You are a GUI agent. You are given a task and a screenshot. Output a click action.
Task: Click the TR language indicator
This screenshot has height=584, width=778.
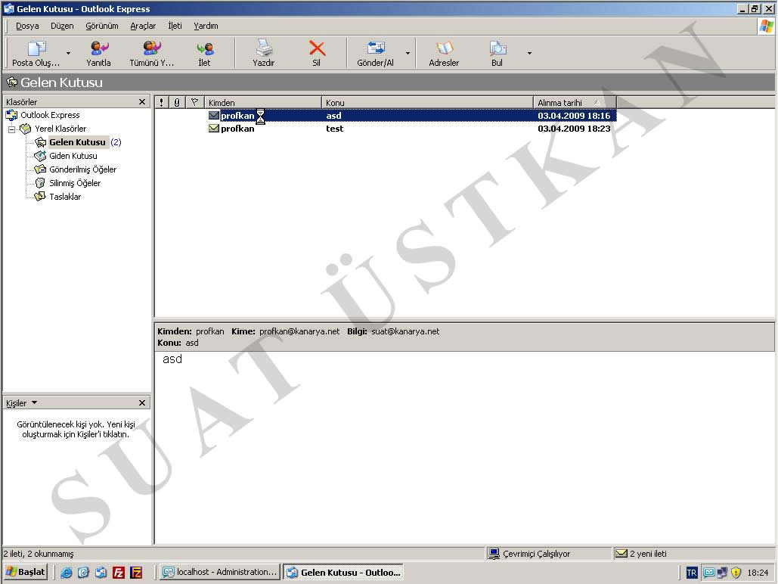pyautogui.click(x=691, y=573)
